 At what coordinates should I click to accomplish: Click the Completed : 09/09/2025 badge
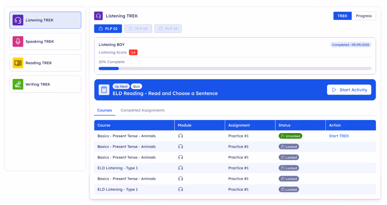[x=351, y=45]
